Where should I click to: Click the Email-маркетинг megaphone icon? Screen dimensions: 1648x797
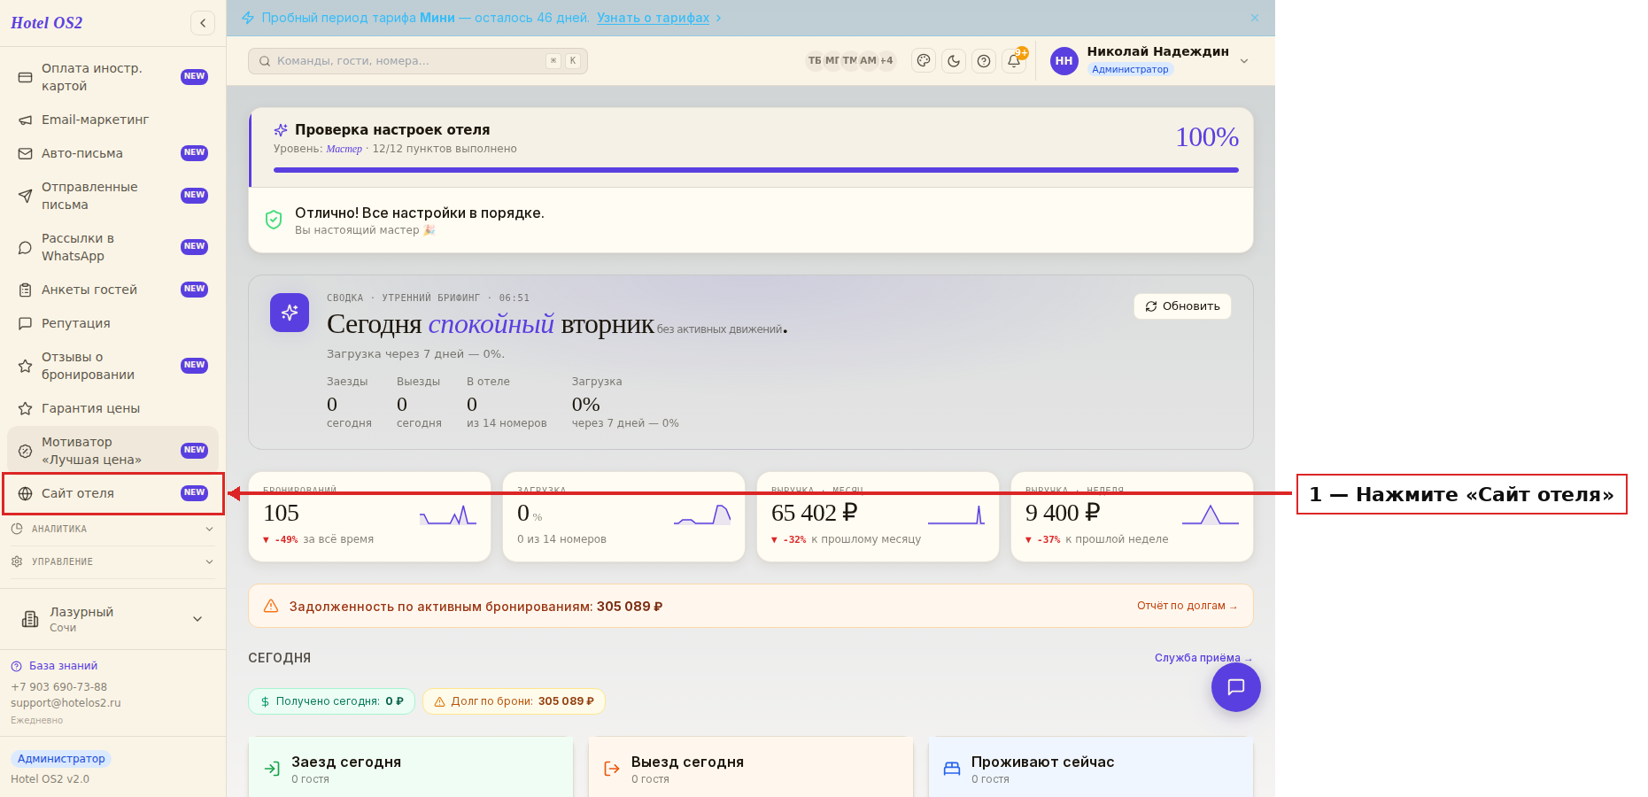pyautogui.click(x=26, y=120)
